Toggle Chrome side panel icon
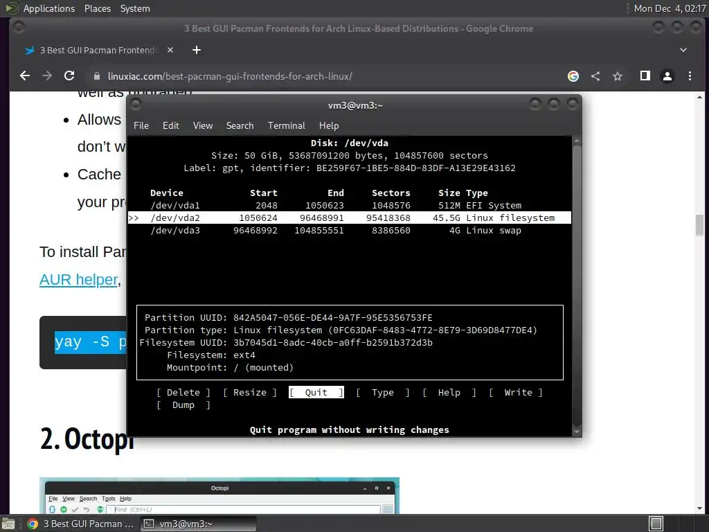709x532 pixels. [645, 76]
